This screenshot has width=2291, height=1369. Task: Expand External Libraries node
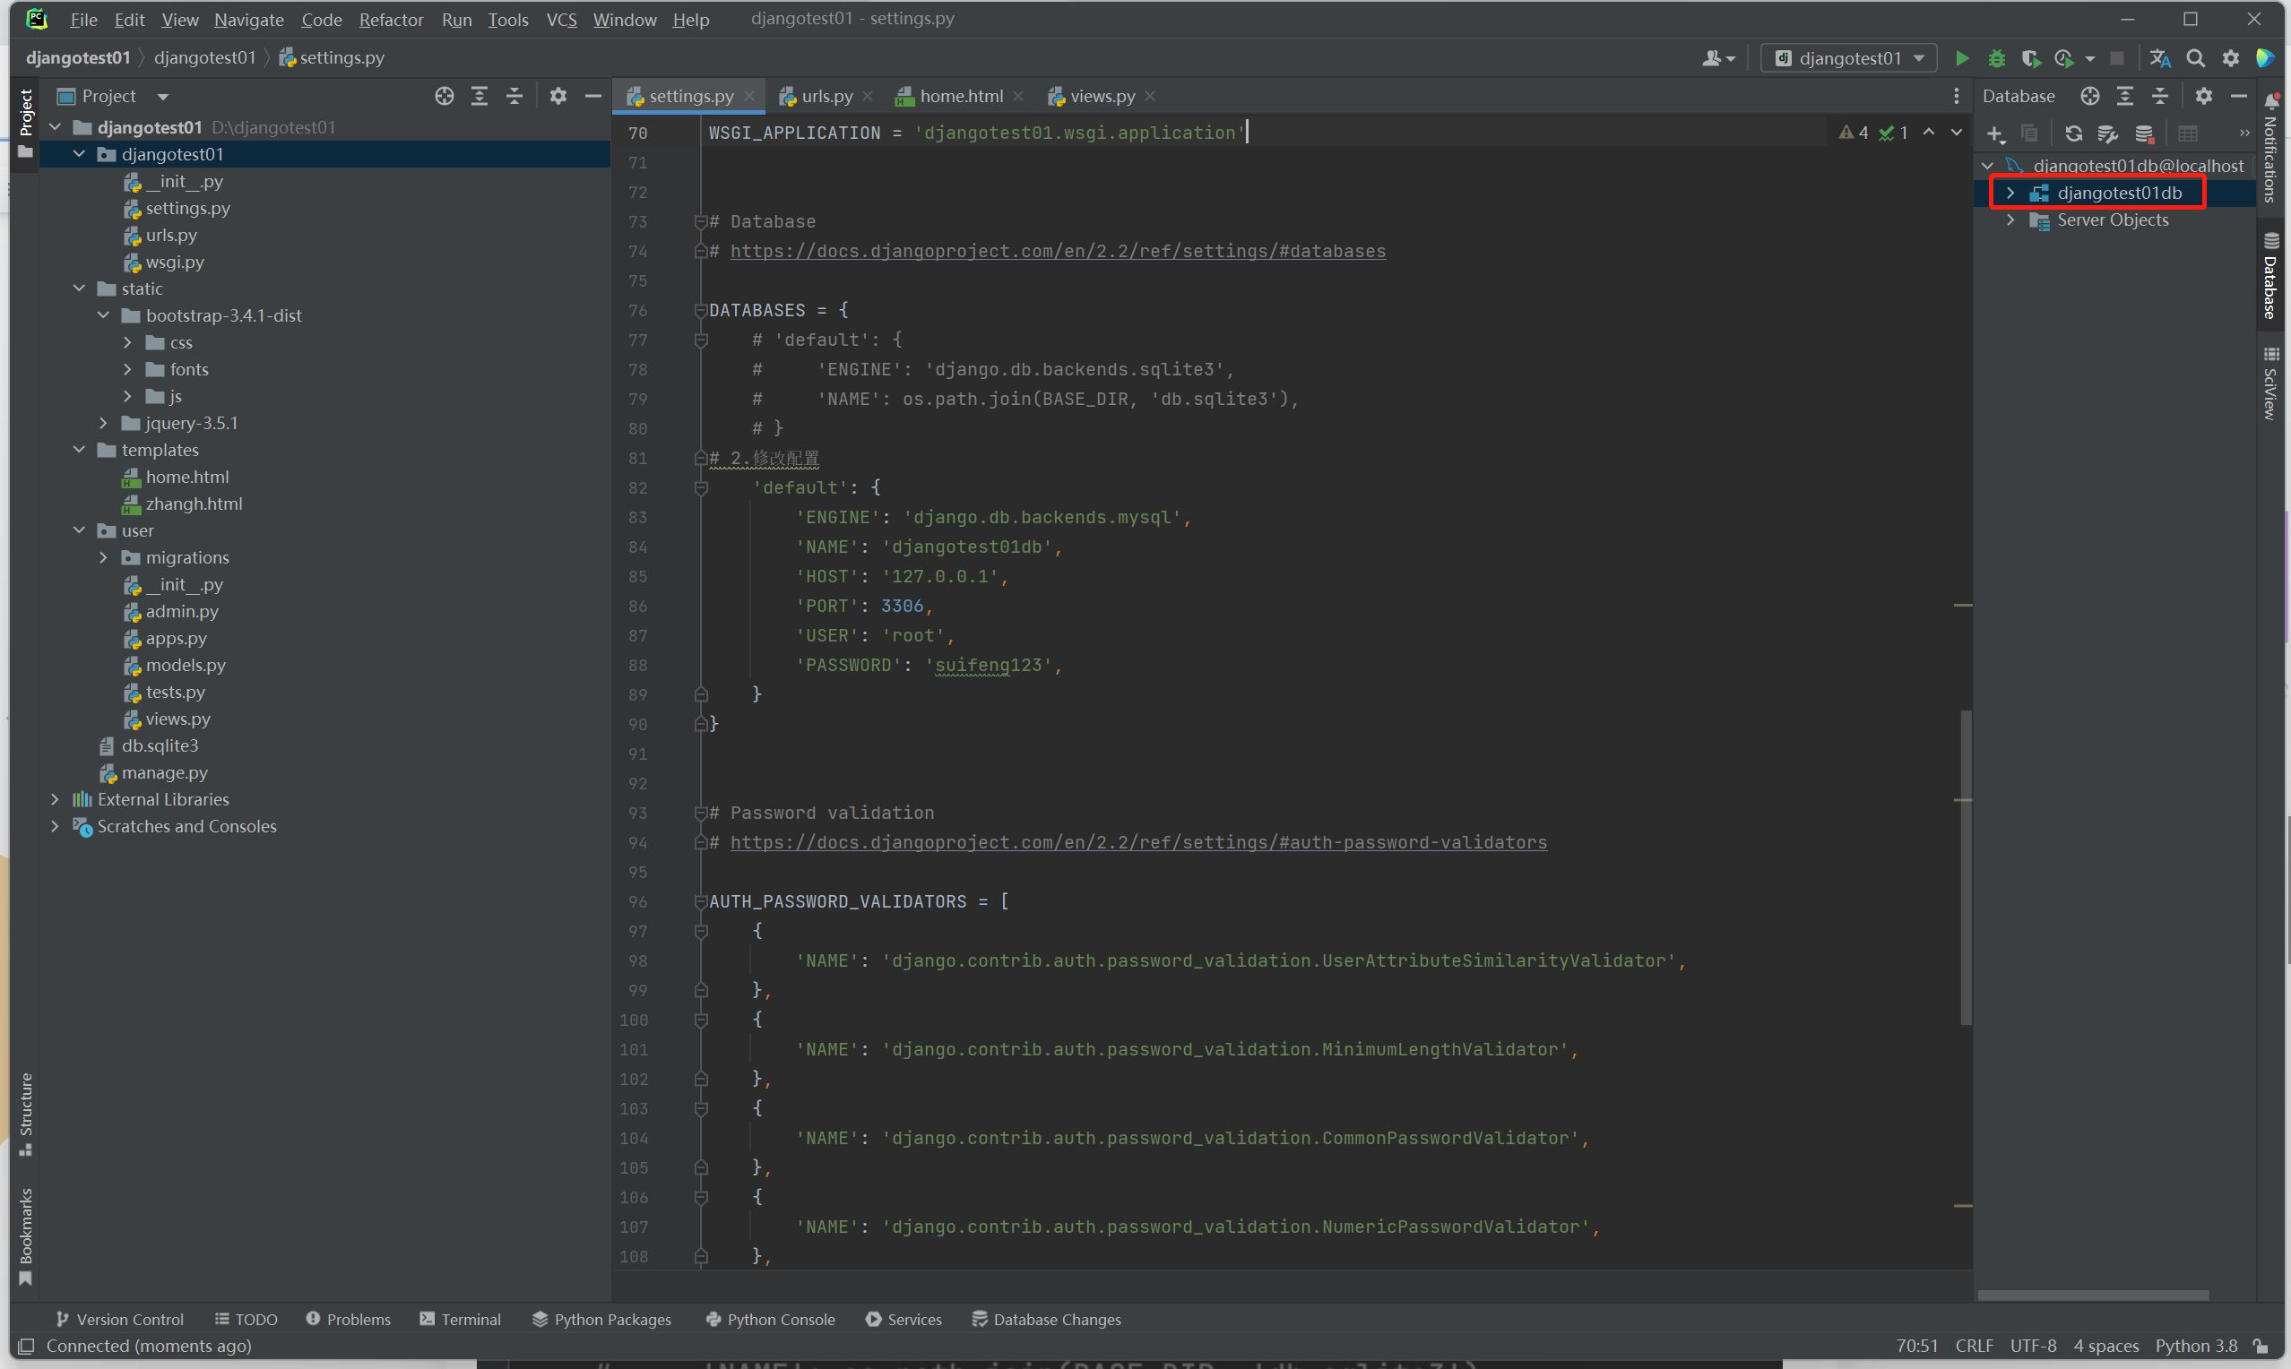click(56, 799)
